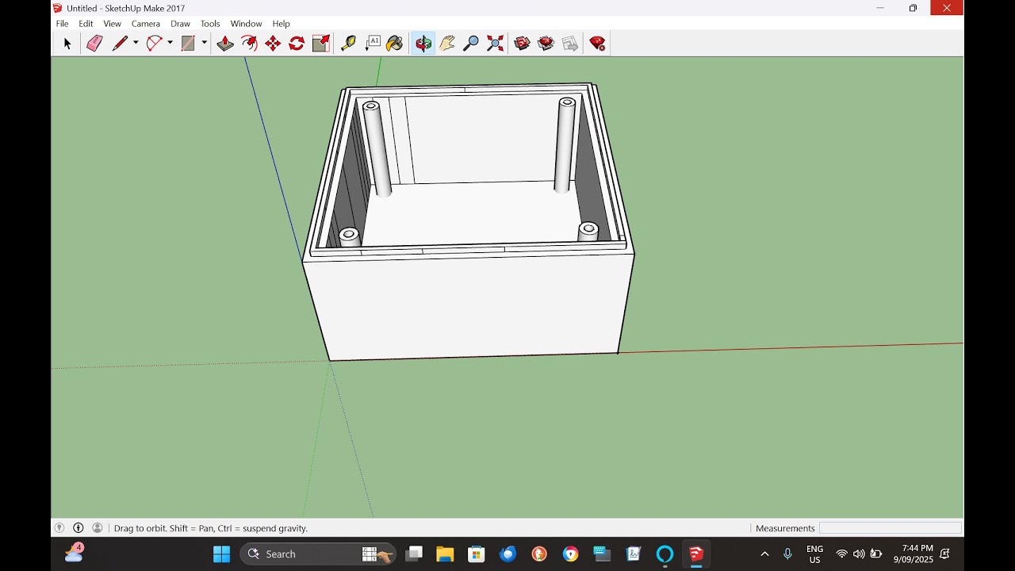Screen dimensions: 1015x571
Task: Choose the Zoom magnifier tool
Action: tap(471, 44)
